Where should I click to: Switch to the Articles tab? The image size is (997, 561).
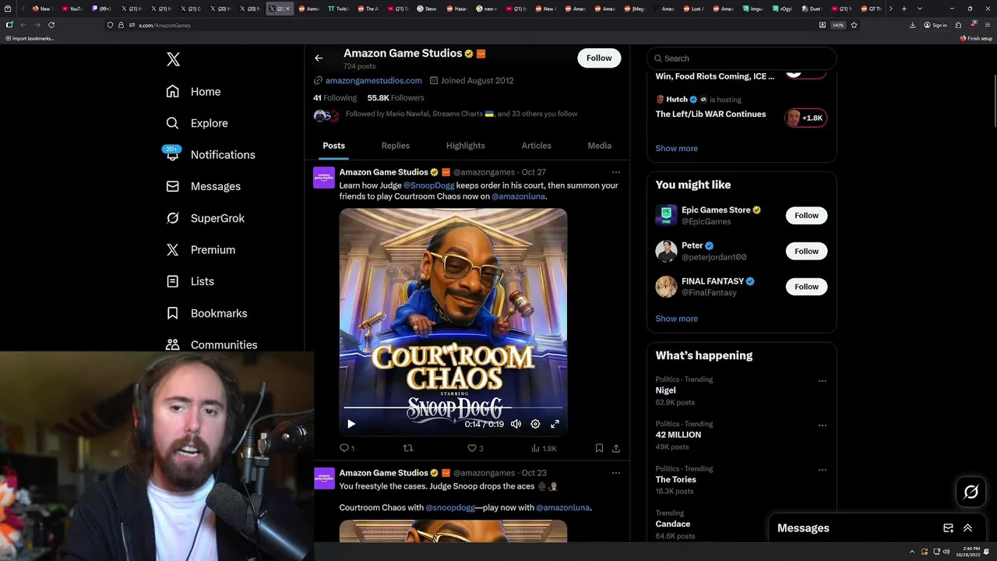(536, 146)
